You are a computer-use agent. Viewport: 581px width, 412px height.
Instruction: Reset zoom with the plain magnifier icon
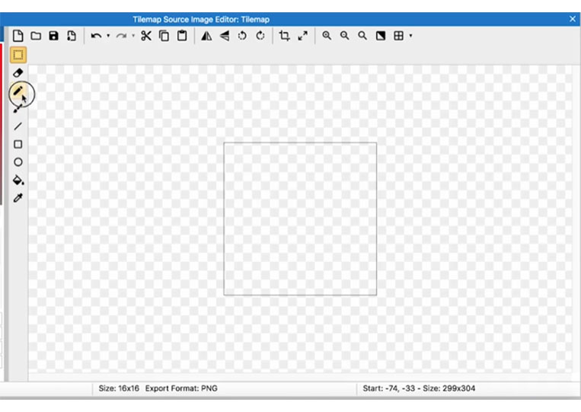pos(362,36)
